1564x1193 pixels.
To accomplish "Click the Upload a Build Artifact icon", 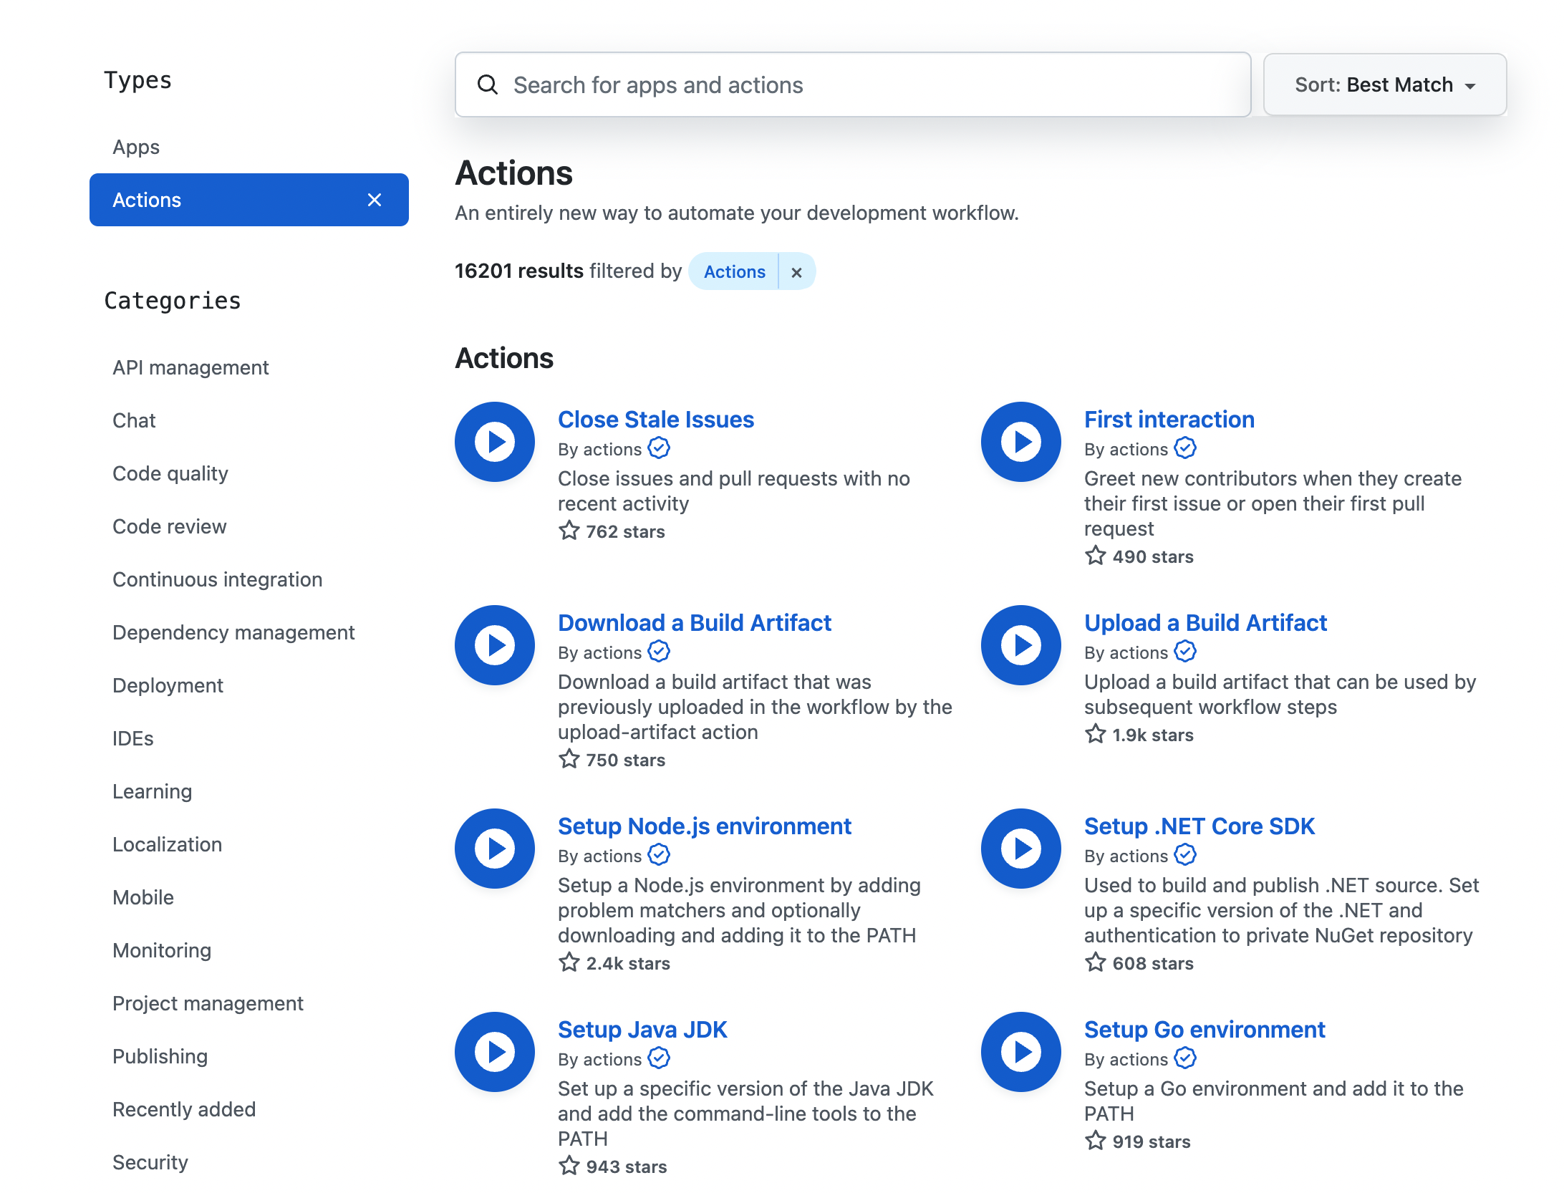I will [1020, 645].
